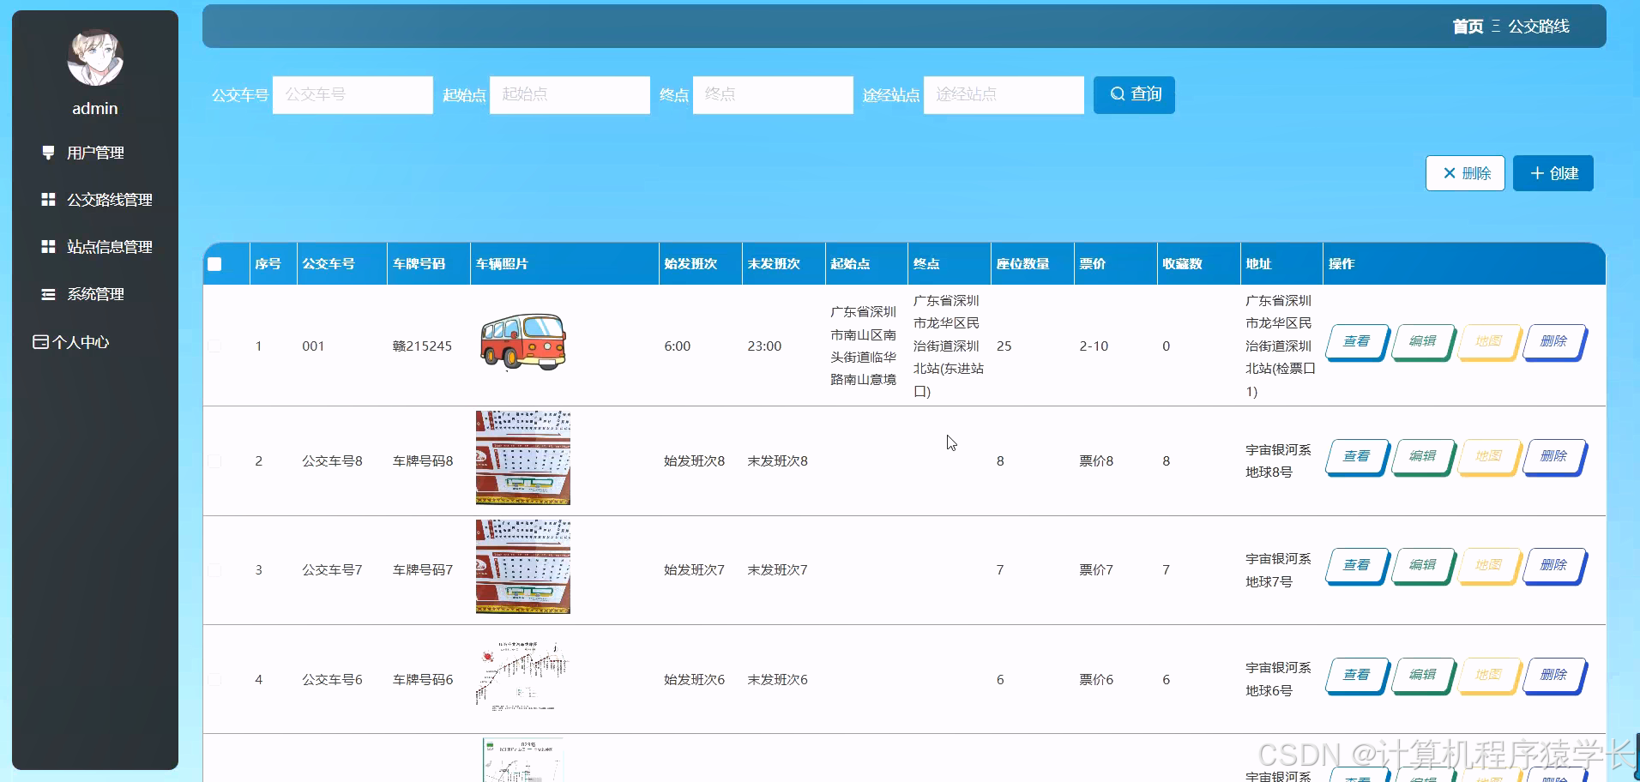Expand the 公交路线管理 menu
This screenshot has height=782, width=1640.
pos(110,199)
